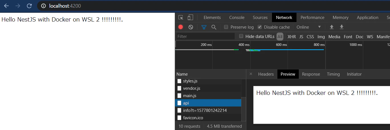Filter requests by WS
390x130 pixels.
[370, 37]
